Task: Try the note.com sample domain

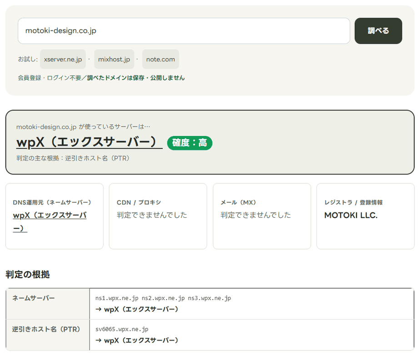Action: (160, 59)
